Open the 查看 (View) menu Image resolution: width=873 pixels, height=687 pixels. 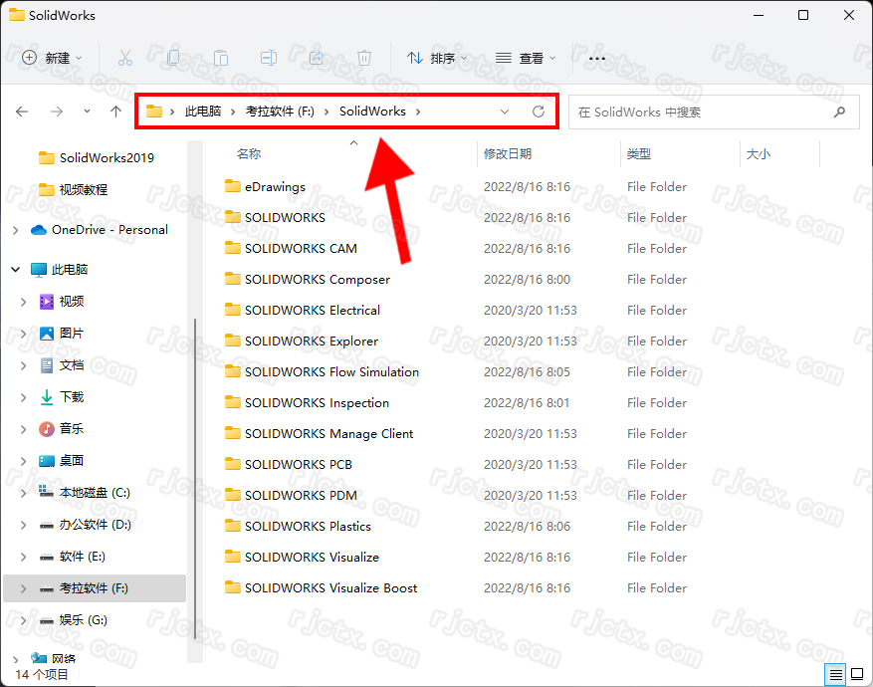[x=526, y=59]
